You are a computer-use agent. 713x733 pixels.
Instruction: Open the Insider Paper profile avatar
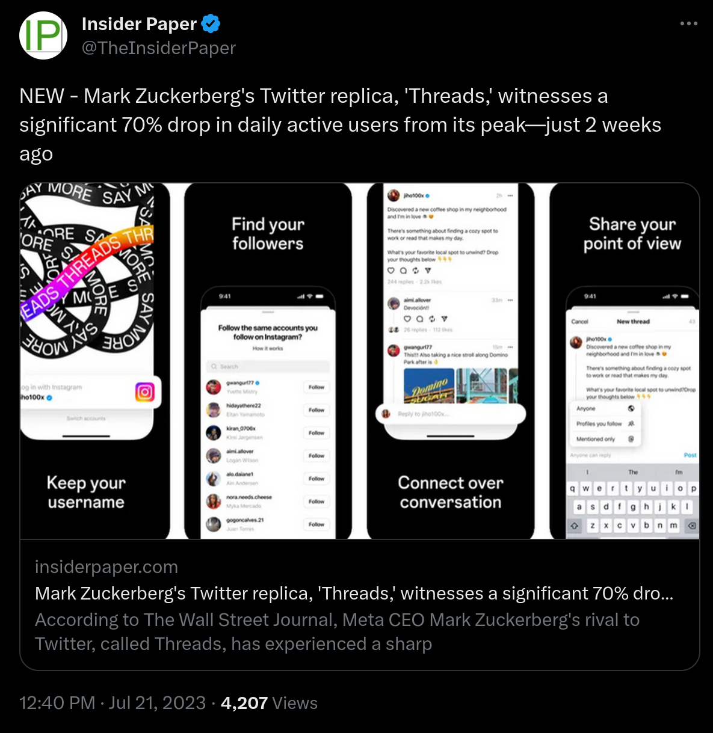click(43, 35)
